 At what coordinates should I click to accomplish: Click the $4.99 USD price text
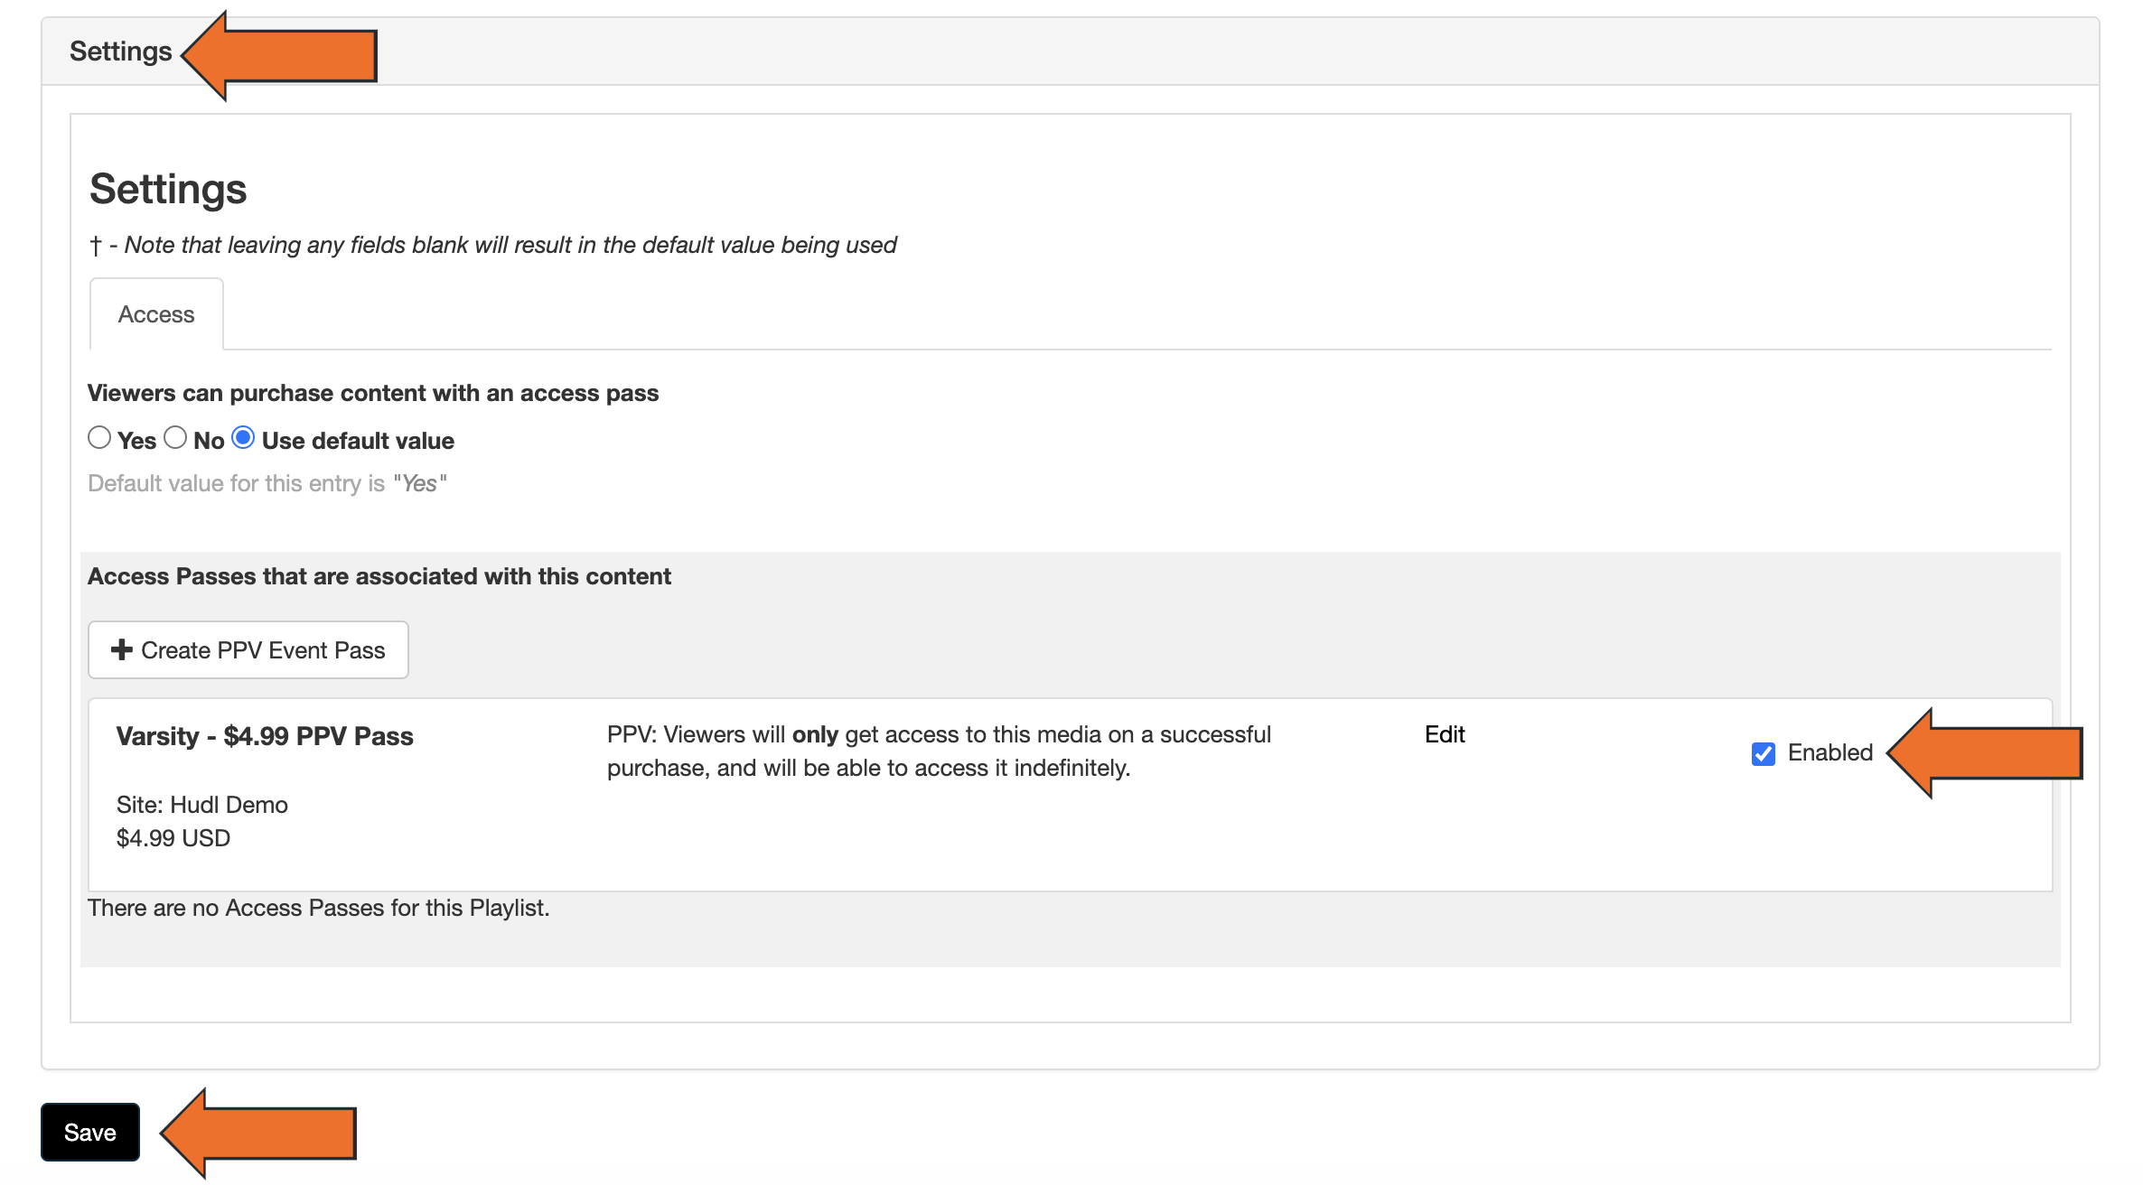point(172,837)
